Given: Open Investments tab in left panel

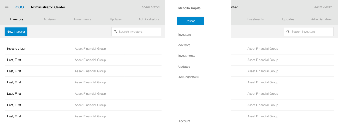Looking at the screenshot, I should [82, 19].
